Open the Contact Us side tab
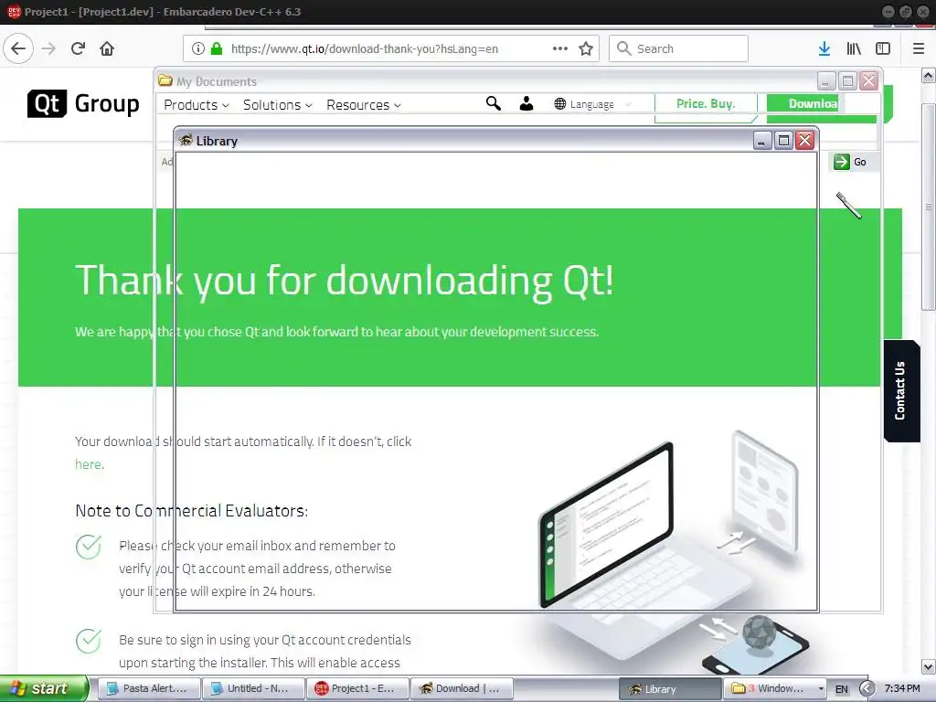The image size is (936, 702). tap(900, 390)
